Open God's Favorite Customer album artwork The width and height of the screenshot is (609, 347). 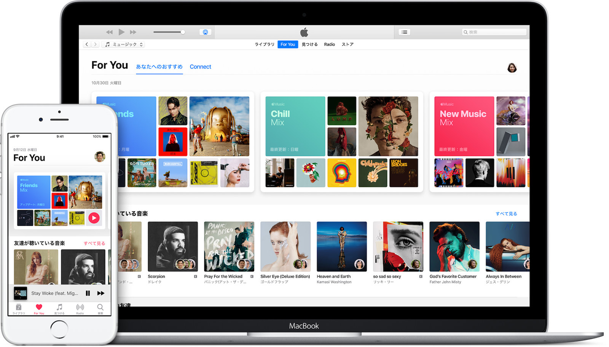click(454, 247)
